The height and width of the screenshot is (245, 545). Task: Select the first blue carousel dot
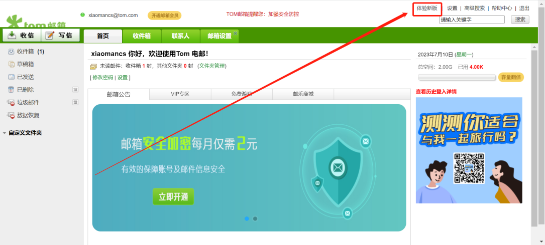pos(247,218)
